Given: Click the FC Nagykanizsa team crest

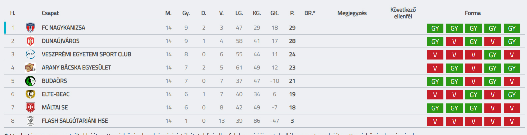Looking at the screenshot, I should (x=30, y=28).
